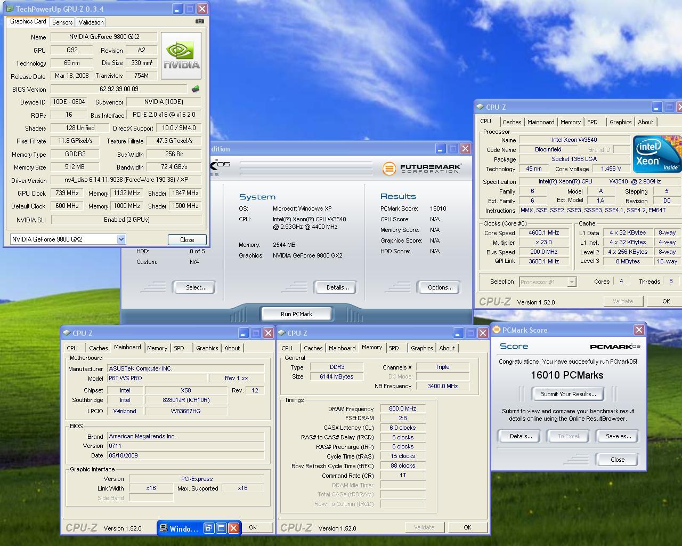Click the P6T WS PRO model field
This screenshot has width=682, height=546.
pos(157,378)
